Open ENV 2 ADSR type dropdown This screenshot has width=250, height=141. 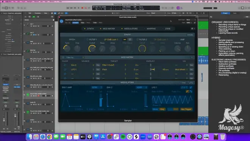142,87
